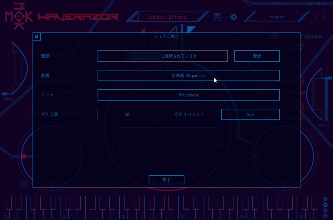Screen dimensions: 333x220
Task: Click the exclamation mark icon
Action: [325, 17]
